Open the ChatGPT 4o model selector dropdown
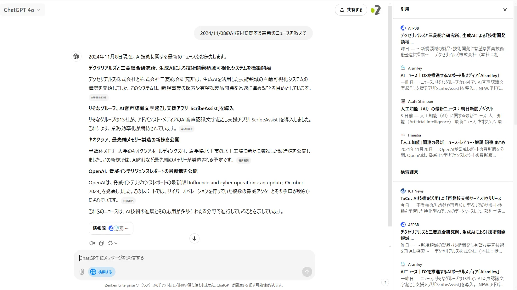The height and width of the screenshot is (290, 517). coord(22,10)
